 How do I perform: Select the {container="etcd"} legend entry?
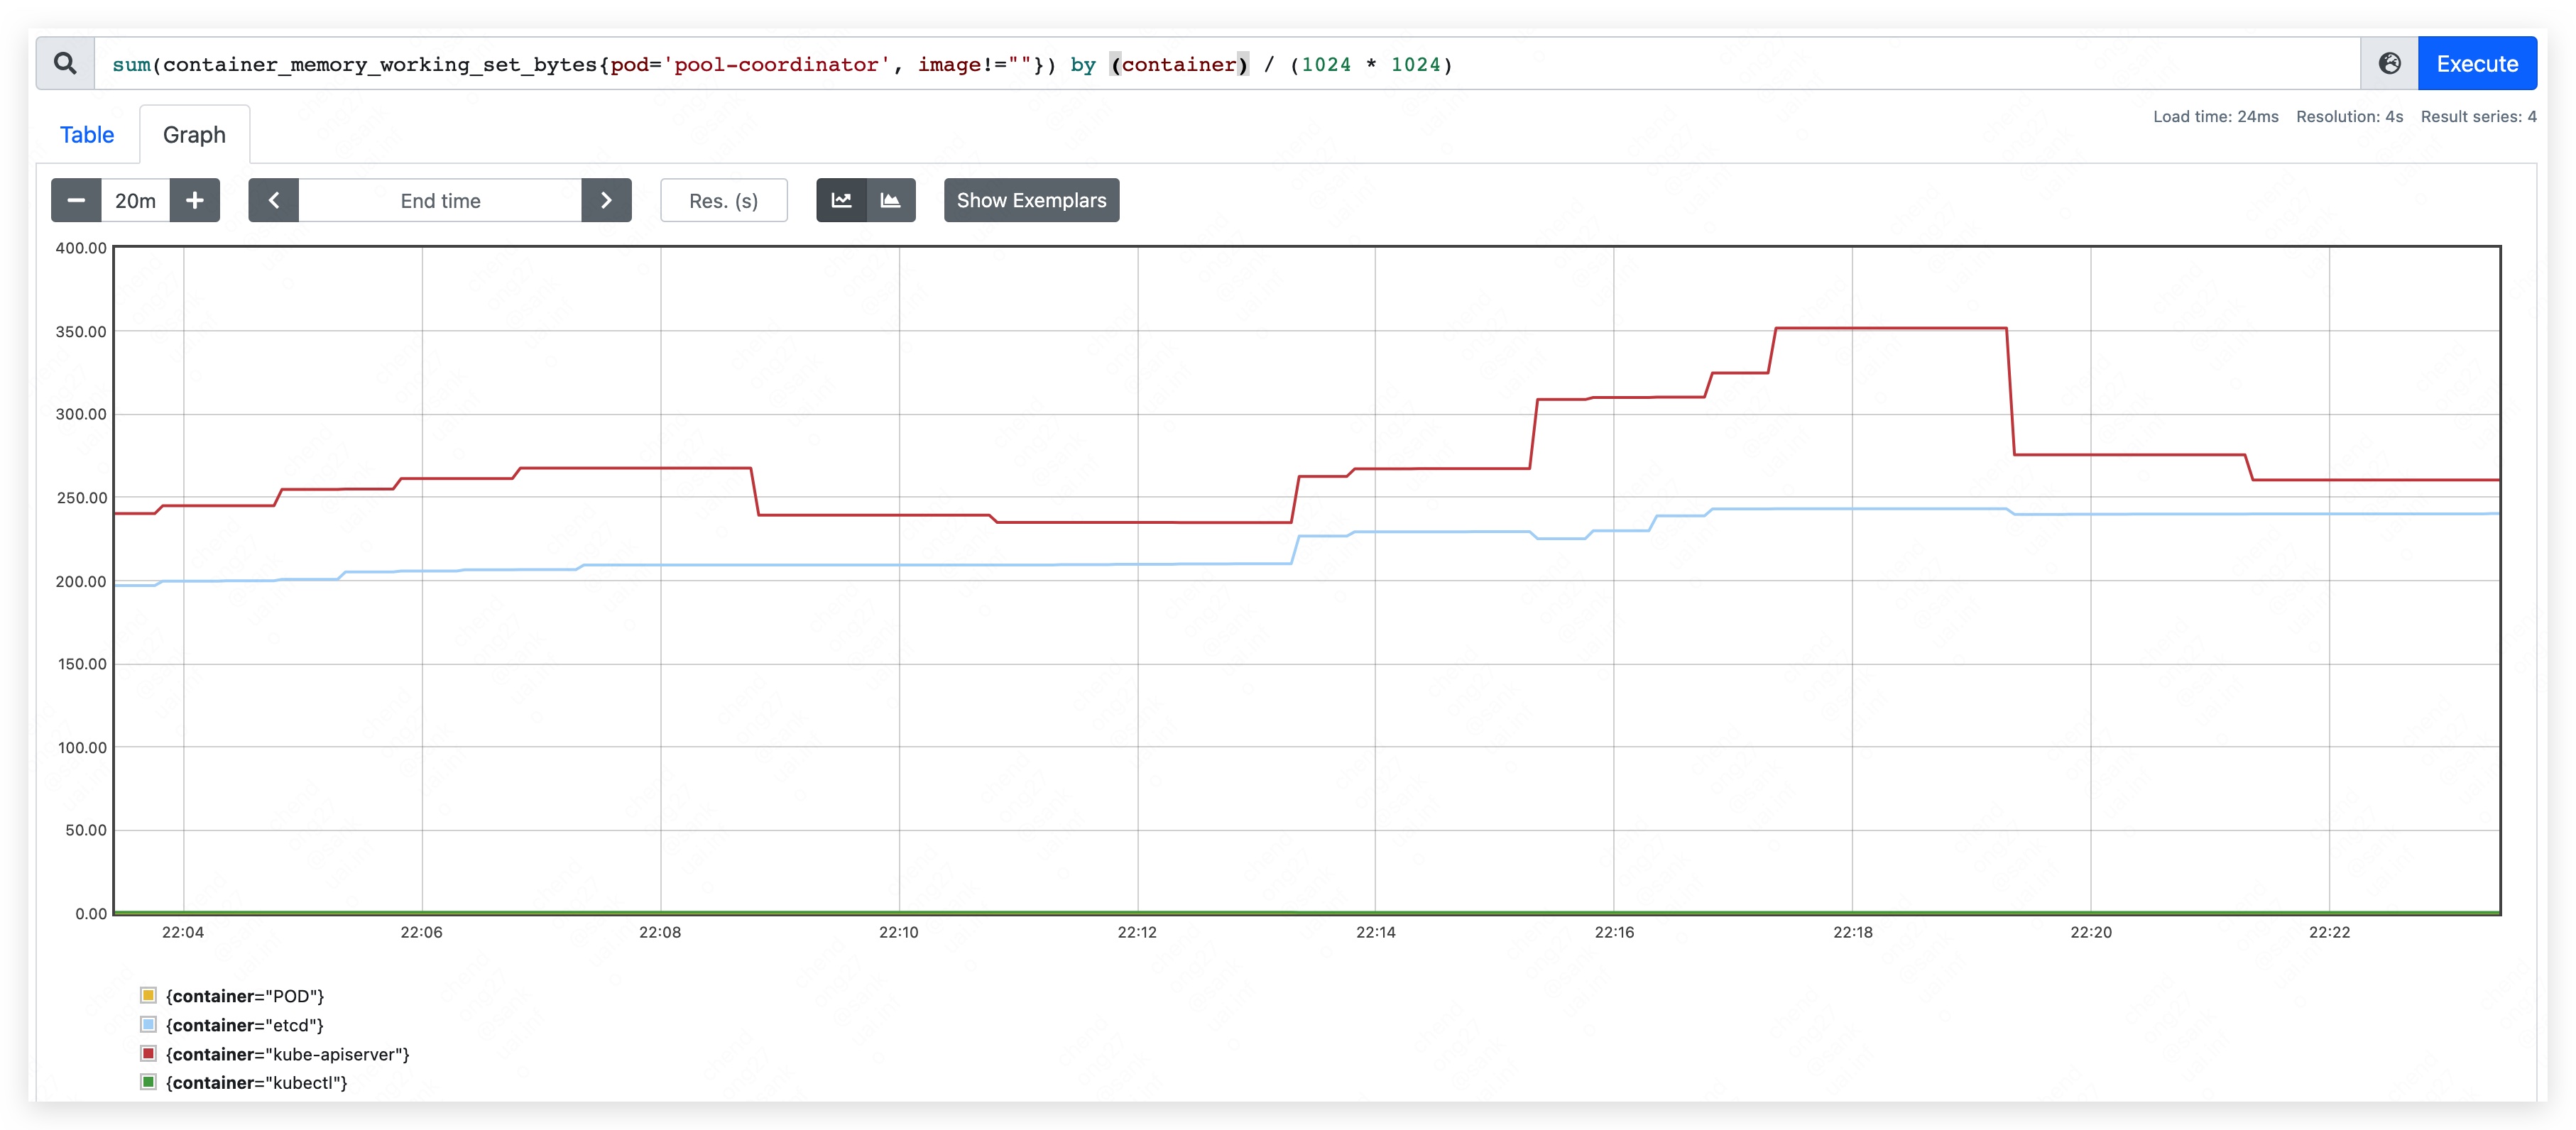[x=245, y=1025]
